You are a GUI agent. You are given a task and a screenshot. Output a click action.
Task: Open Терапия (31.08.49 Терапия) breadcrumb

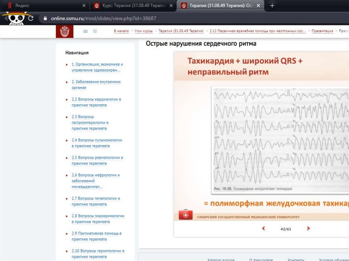click(x=181, y=31)
